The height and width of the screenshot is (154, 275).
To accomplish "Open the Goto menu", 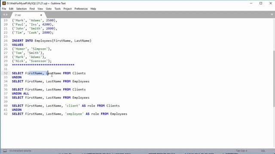I will [49, 9].
